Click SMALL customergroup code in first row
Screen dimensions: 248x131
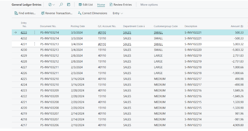(x=158, y=33)
